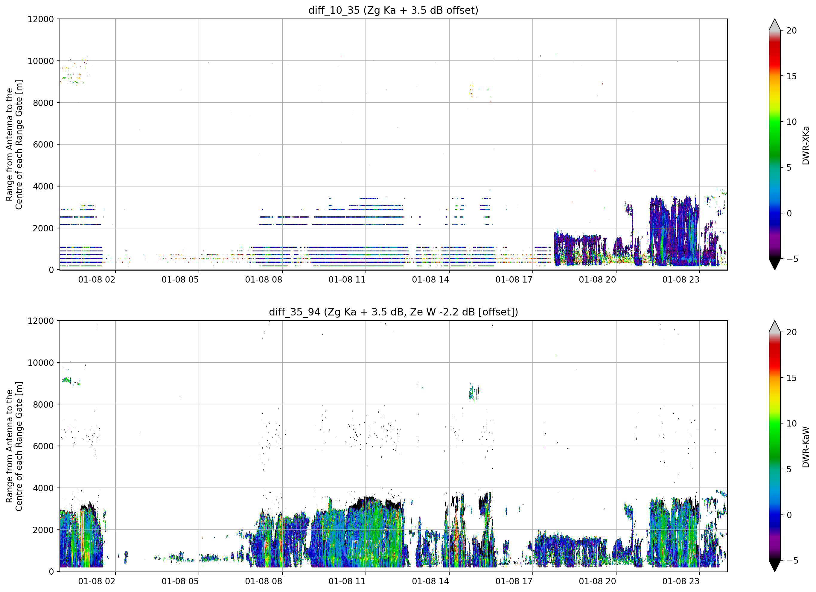Select '01-08 02' x-tick under the bottom plot
816x592 pixels.
[x=97, y=582]
